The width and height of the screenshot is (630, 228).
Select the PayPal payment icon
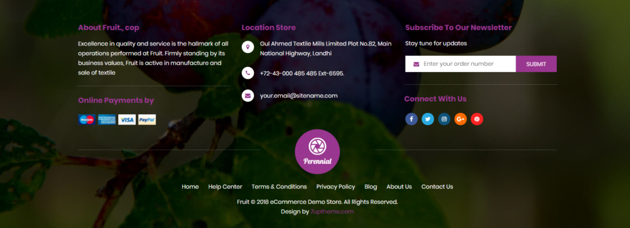click(147, 120)
